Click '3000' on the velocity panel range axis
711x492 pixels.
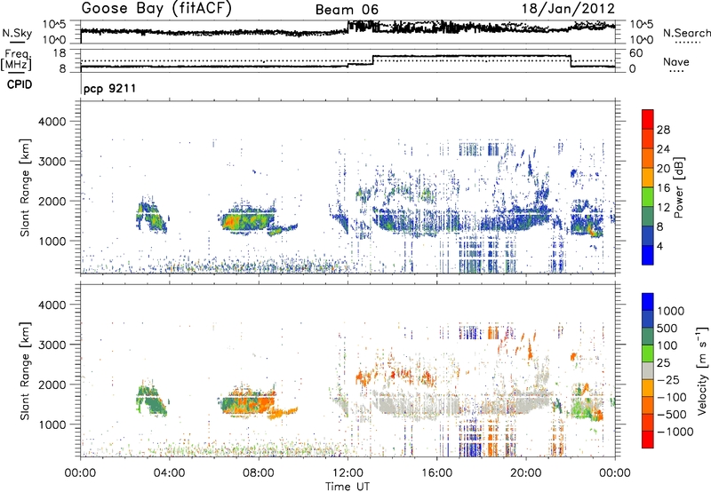52,345
